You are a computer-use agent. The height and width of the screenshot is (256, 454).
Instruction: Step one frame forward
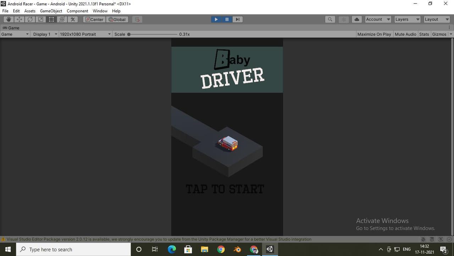click(238, 19)
